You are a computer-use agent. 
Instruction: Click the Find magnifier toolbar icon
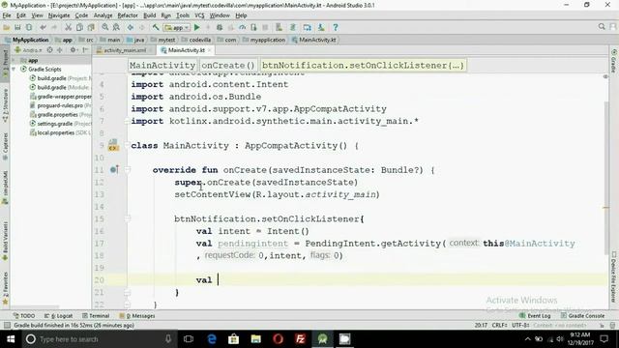tap(105, 27)
